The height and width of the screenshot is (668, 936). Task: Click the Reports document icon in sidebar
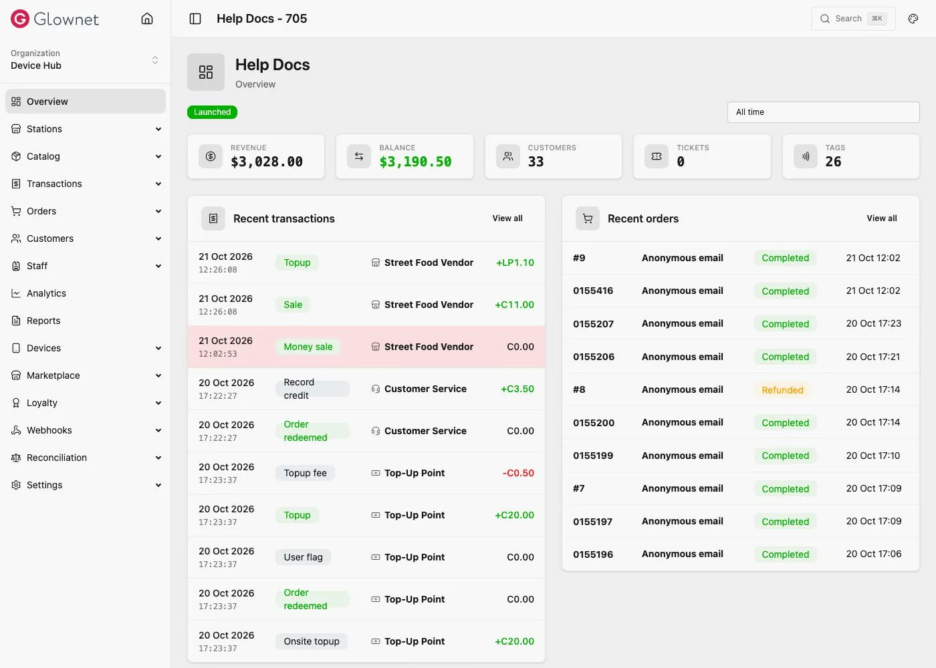16,321
